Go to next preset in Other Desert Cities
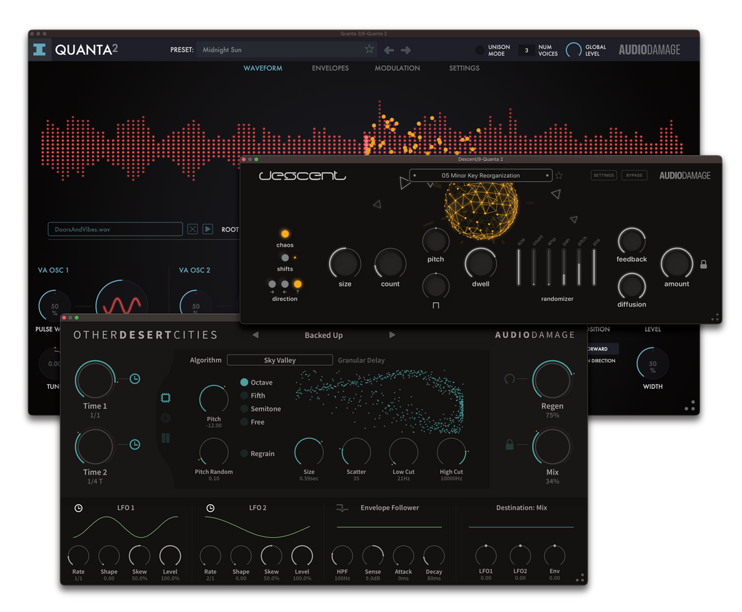This screenshot has height=612, width=742. click(x=392, y=335)
